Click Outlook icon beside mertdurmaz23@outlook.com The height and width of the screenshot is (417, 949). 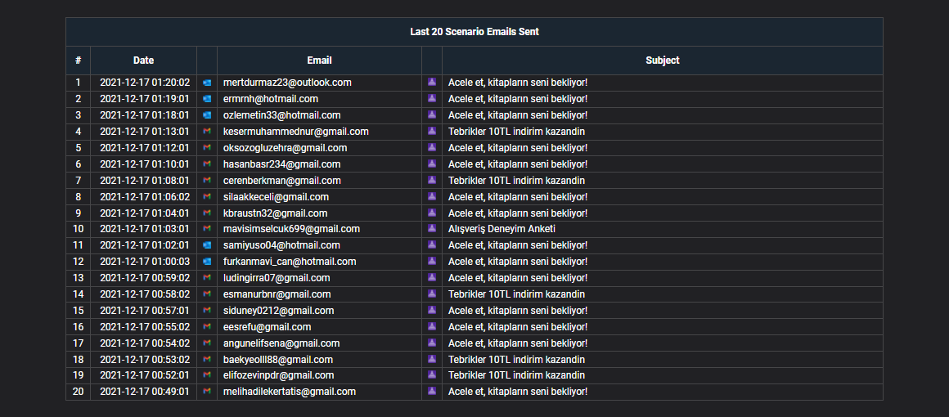[207, 83]
